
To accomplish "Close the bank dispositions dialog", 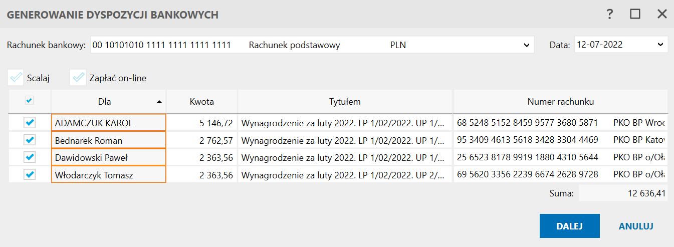I will (662, 15).
